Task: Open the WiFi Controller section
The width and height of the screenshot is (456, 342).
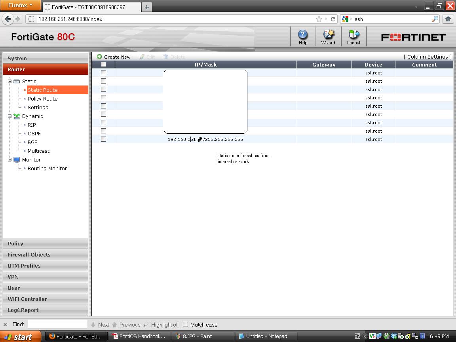Action: tap(46, 299)
